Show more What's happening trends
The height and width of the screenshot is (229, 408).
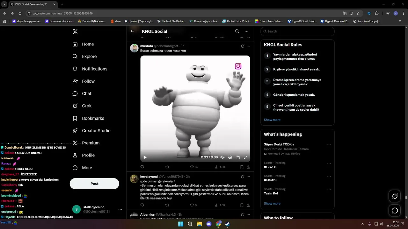[272, 204]
